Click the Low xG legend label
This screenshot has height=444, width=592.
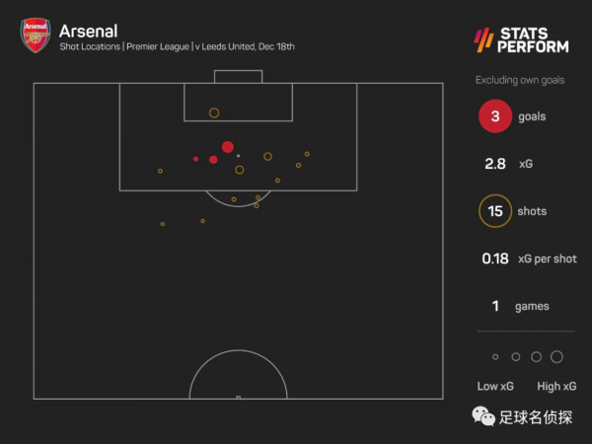tap(493, 386)
